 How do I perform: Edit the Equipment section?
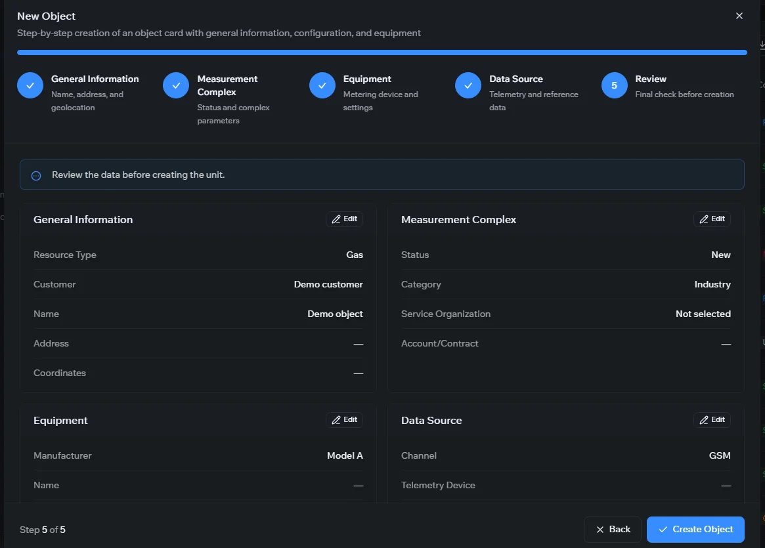[x=345, y=420]
